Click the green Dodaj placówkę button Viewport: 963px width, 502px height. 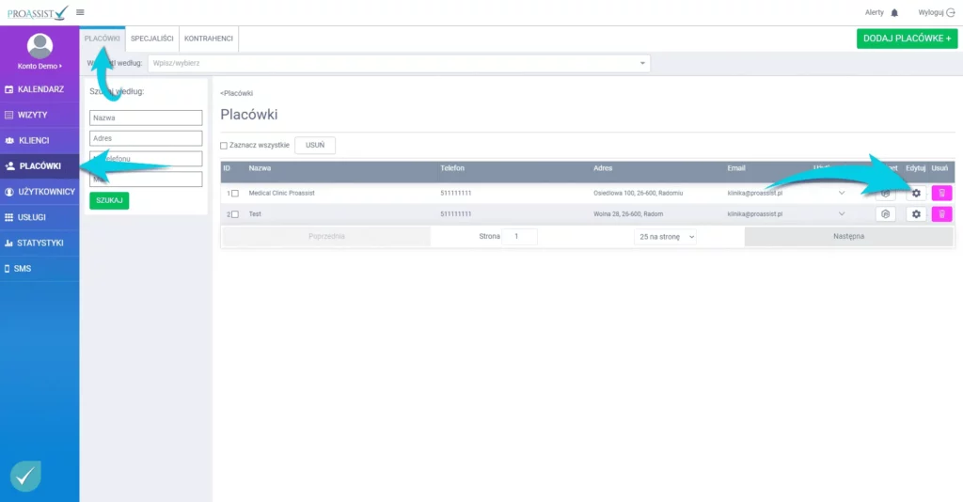[x=907, y=39]
